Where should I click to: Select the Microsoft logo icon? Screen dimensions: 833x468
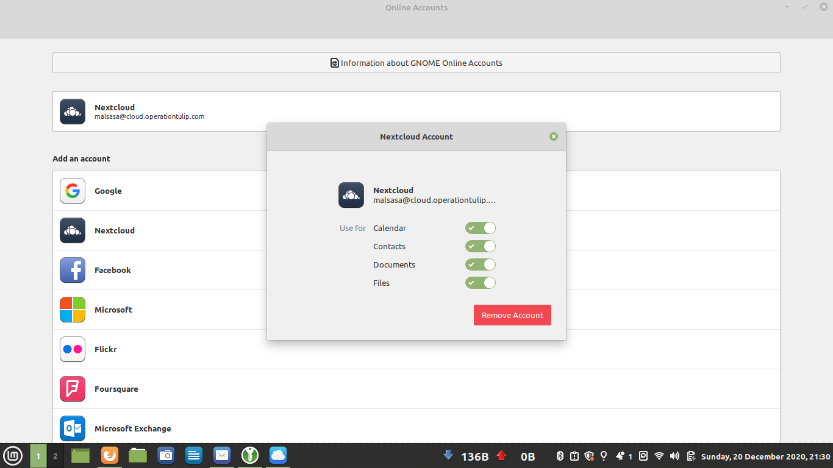tap(73, 310)
